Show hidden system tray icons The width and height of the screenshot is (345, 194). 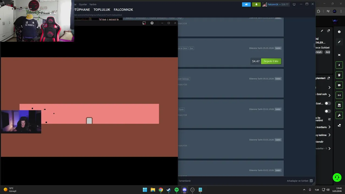pos(304,190)
